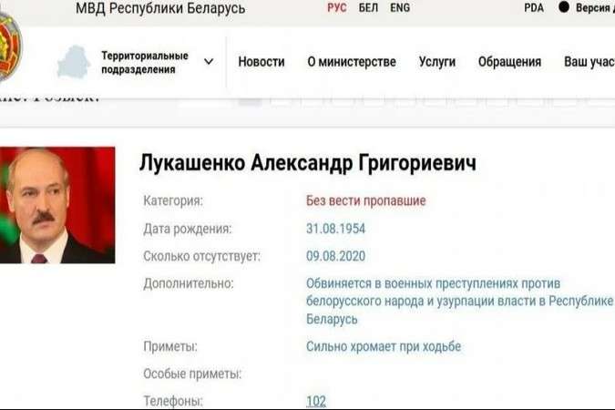
Task: Switch the site language to БЕЛ
Action: tap(368, 8)
